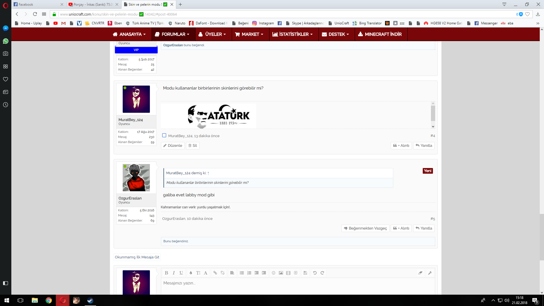
Task: Switch to the Facebook tab
Action: tap(38, 4)
